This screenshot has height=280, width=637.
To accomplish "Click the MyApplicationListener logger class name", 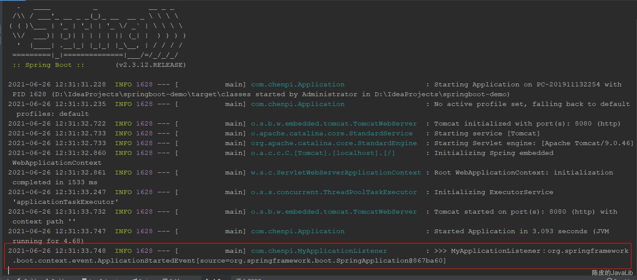I will (319, 251).
